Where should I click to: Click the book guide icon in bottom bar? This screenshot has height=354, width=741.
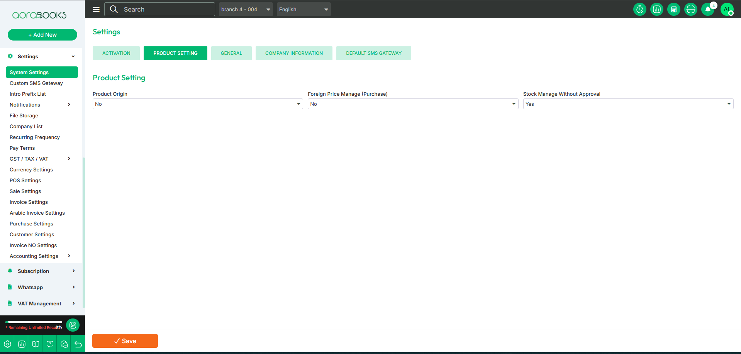point(36,344)
